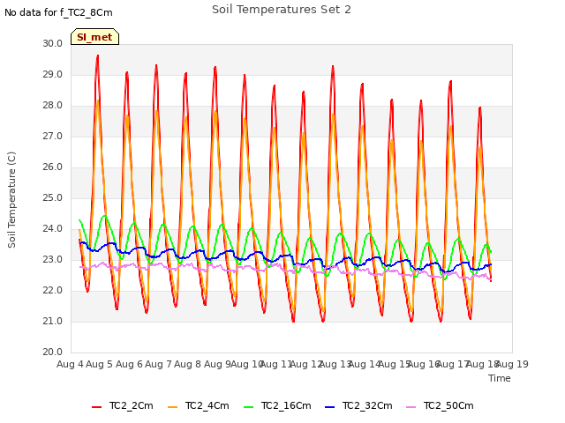Toggle the TC2_16Cm legend entry
565x423 pixels.
tap(277, 406)
